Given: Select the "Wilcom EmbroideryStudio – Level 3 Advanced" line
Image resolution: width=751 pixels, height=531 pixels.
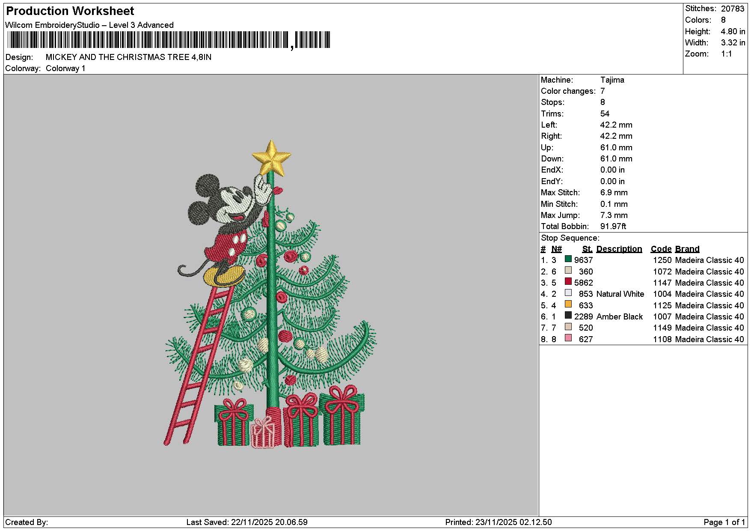Looking at the screenshot, I should (x=89, y=25).
